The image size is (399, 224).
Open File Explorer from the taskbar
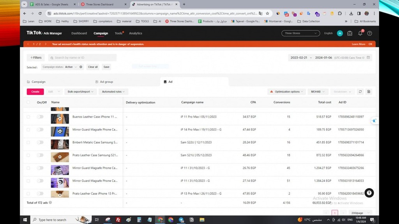[x=202, y=220]
